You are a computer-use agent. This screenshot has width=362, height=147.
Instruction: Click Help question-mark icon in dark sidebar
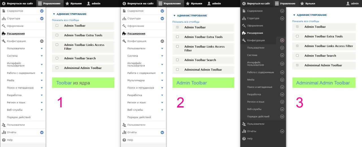[x=244, y=139]
